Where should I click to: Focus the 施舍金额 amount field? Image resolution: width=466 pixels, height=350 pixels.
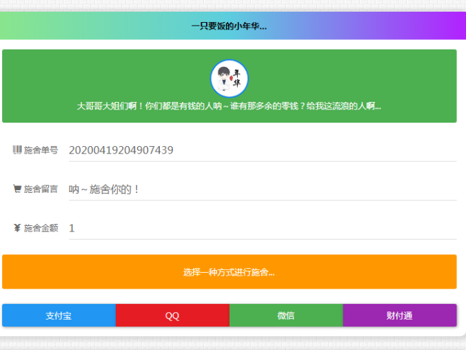(x=263, y=228)
